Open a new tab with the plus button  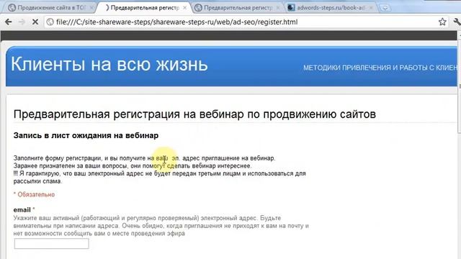coord(385,8)
